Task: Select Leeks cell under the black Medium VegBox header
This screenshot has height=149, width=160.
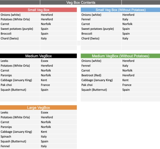Action: click(5, 61)
